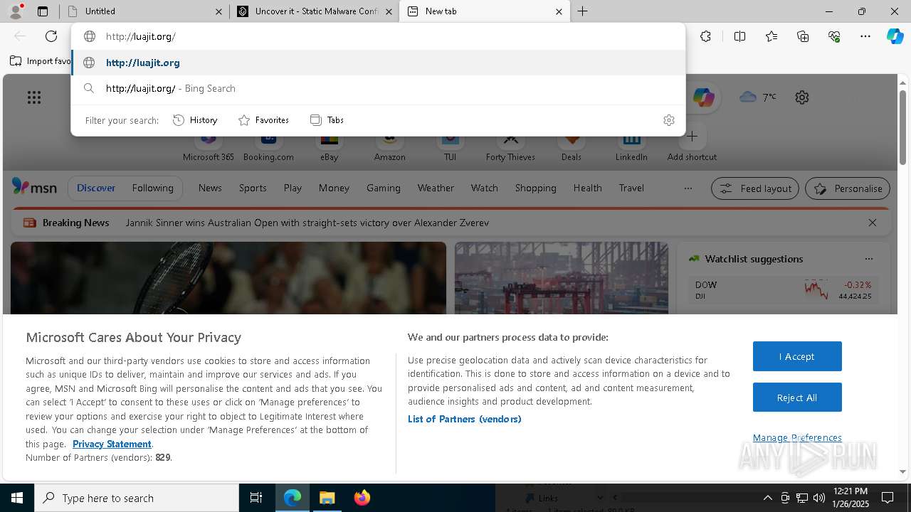Open the notification center icon
Viewport: 911px width, 512px height.
point(888,498)
